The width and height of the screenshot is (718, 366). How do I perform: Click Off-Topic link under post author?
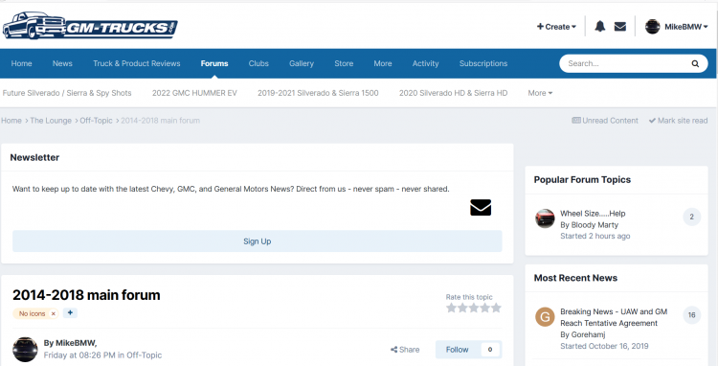point(144,355)
